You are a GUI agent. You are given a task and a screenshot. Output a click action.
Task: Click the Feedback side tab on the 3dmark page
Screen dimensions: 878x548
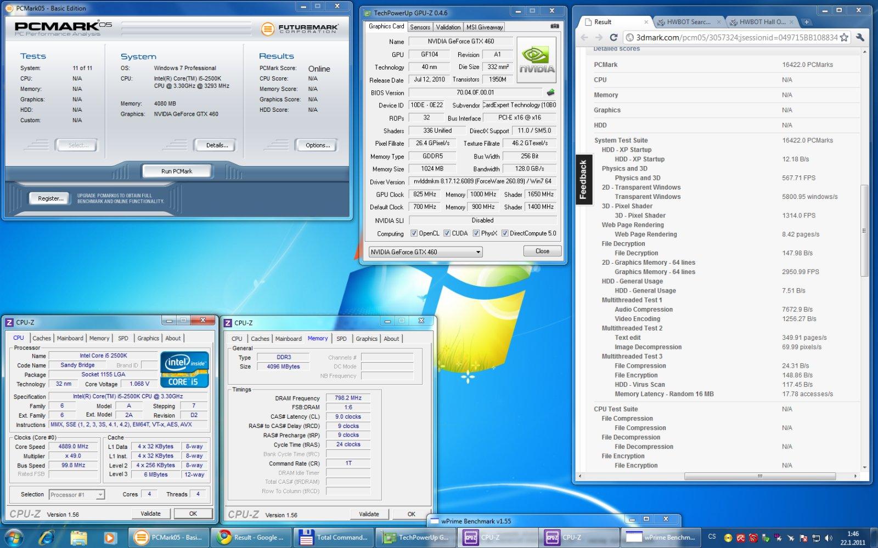tap(583, 180)
